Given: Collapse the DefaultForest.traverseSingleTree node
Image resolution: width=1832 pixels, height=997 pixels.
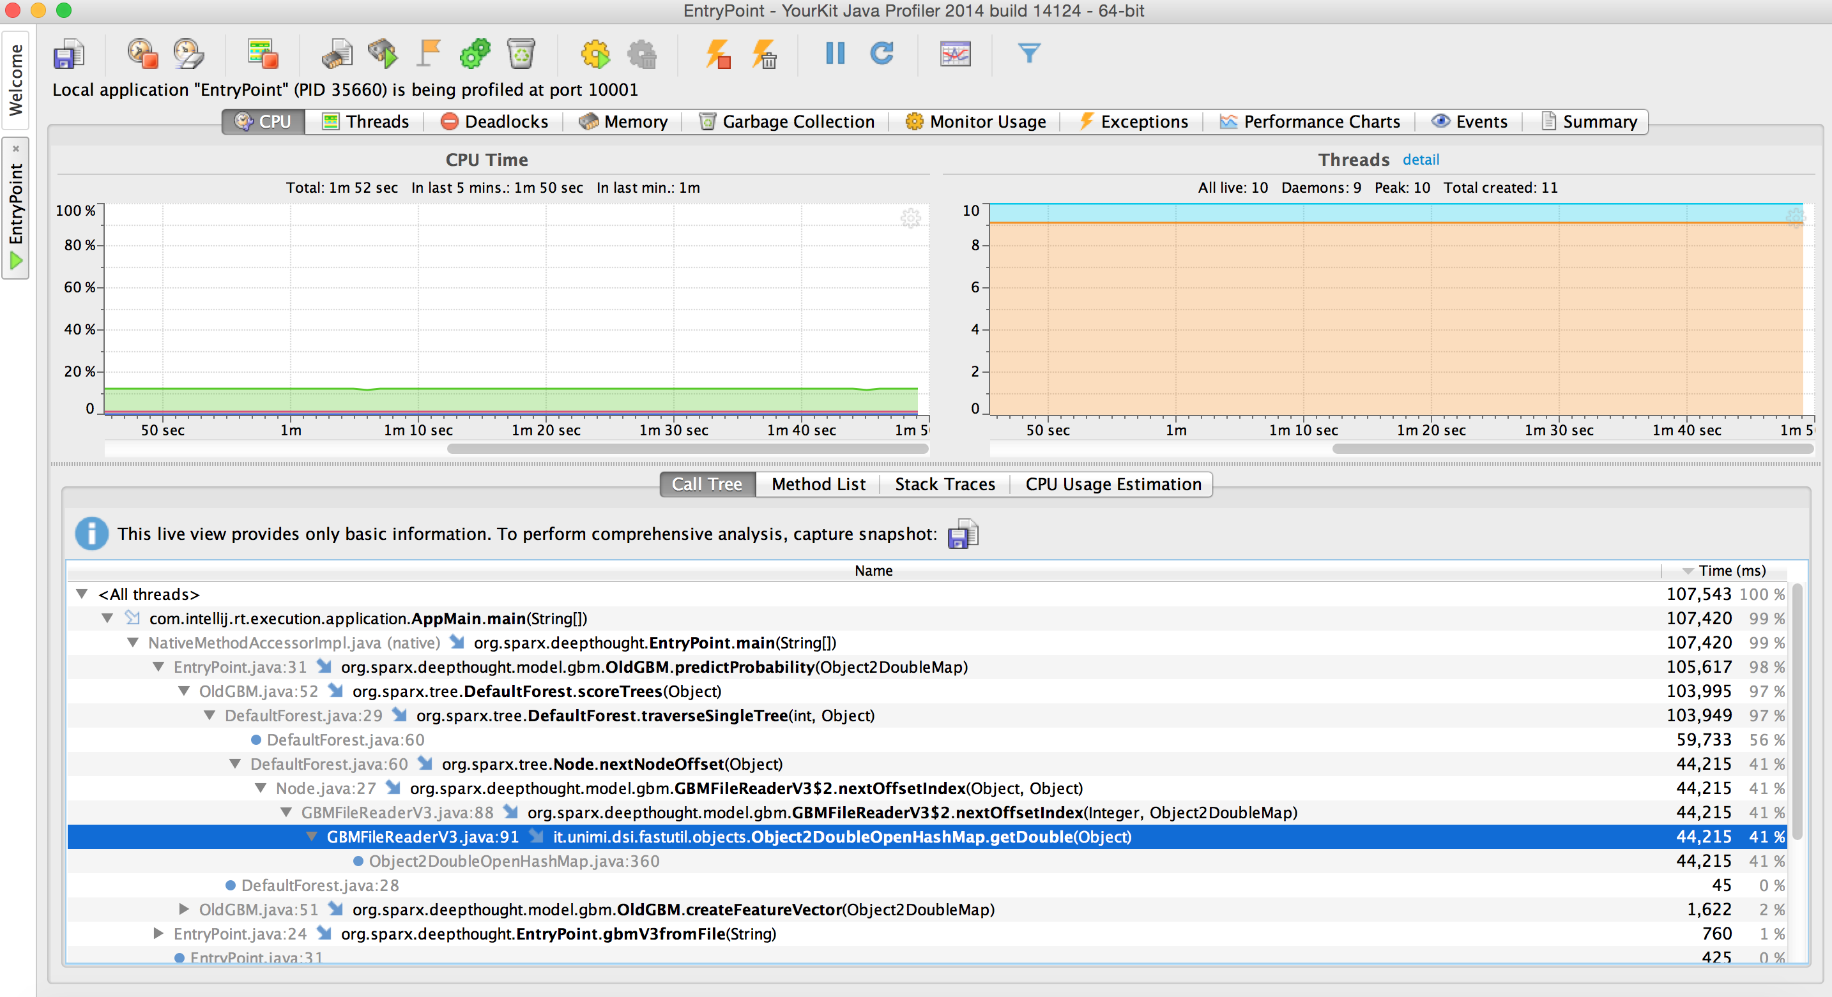Looking at the screenshot, I should tap(210, 714).
